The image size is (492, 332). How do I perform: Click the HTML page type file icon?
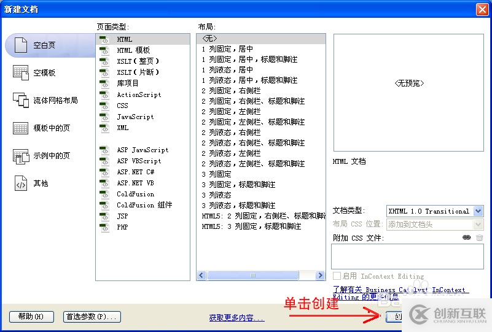104,39
